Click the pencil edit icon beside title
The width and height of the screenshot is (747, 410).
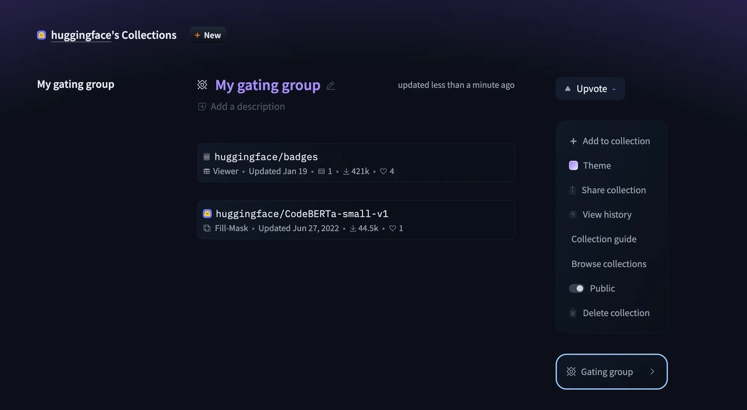pos(331,86)
